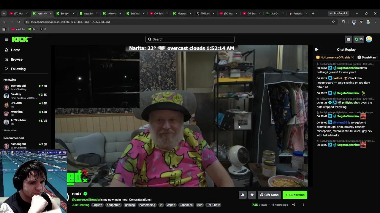Click the @LawrenceOfArabia mention in title
The width and height of the screenshot is (380, 213).
click(x=86, y=200)
